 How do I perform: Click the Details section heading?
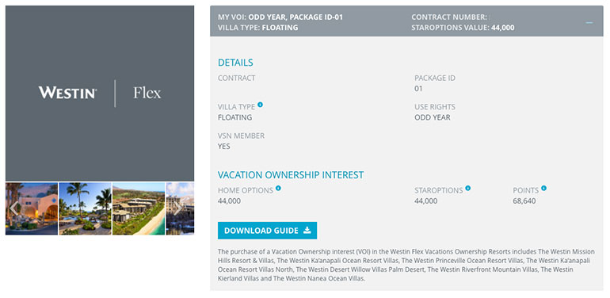click(x=235, y=63)
